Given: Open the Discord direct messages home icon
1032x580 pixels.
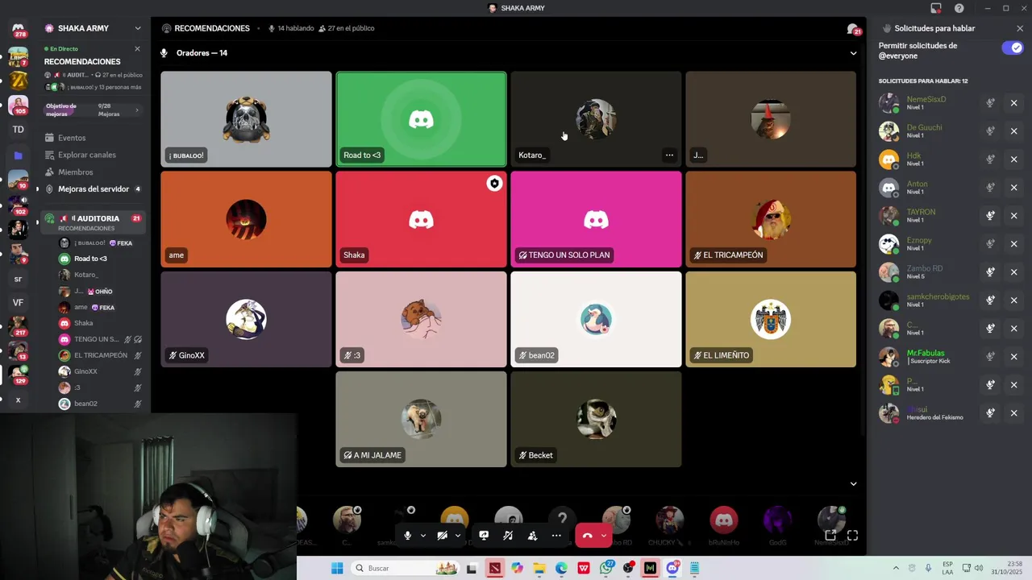Looking at the screenshot, I should pos(18,31).
